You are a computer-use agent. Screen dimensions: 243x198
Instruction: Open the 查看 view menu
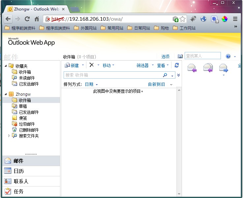163,65
